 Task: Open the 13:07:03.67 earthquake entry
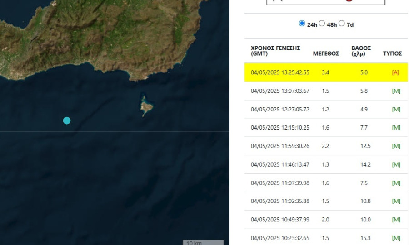(280, 91)
